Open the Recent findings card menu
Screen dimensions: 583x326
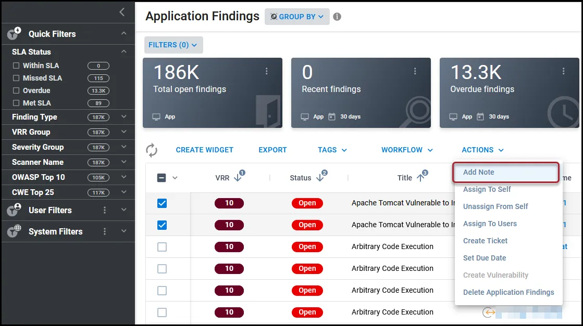[x=415, y=71]
